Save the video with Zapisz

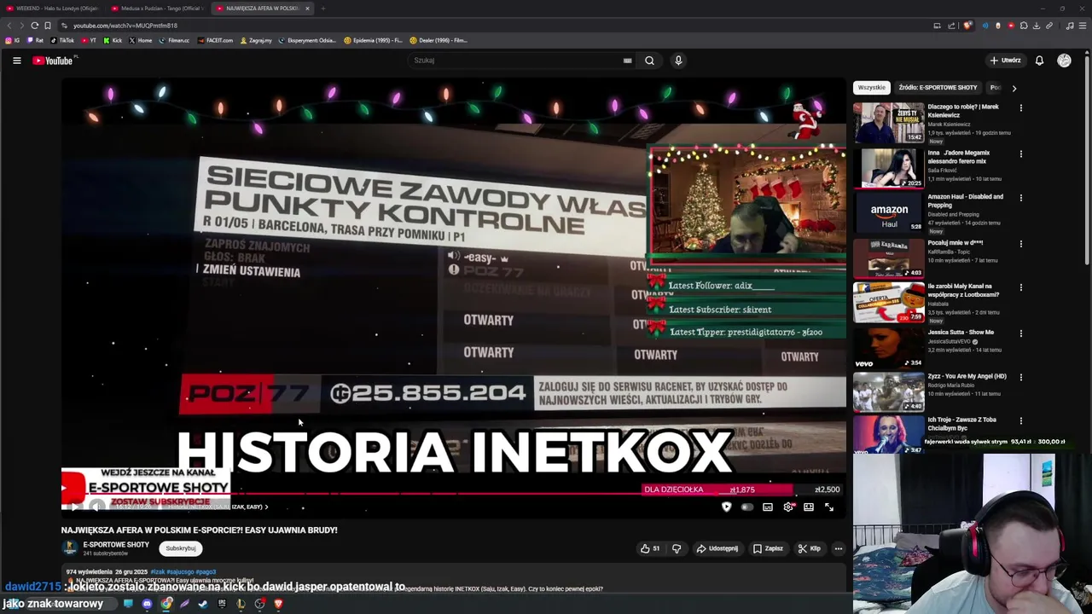(x=768, y=548)
